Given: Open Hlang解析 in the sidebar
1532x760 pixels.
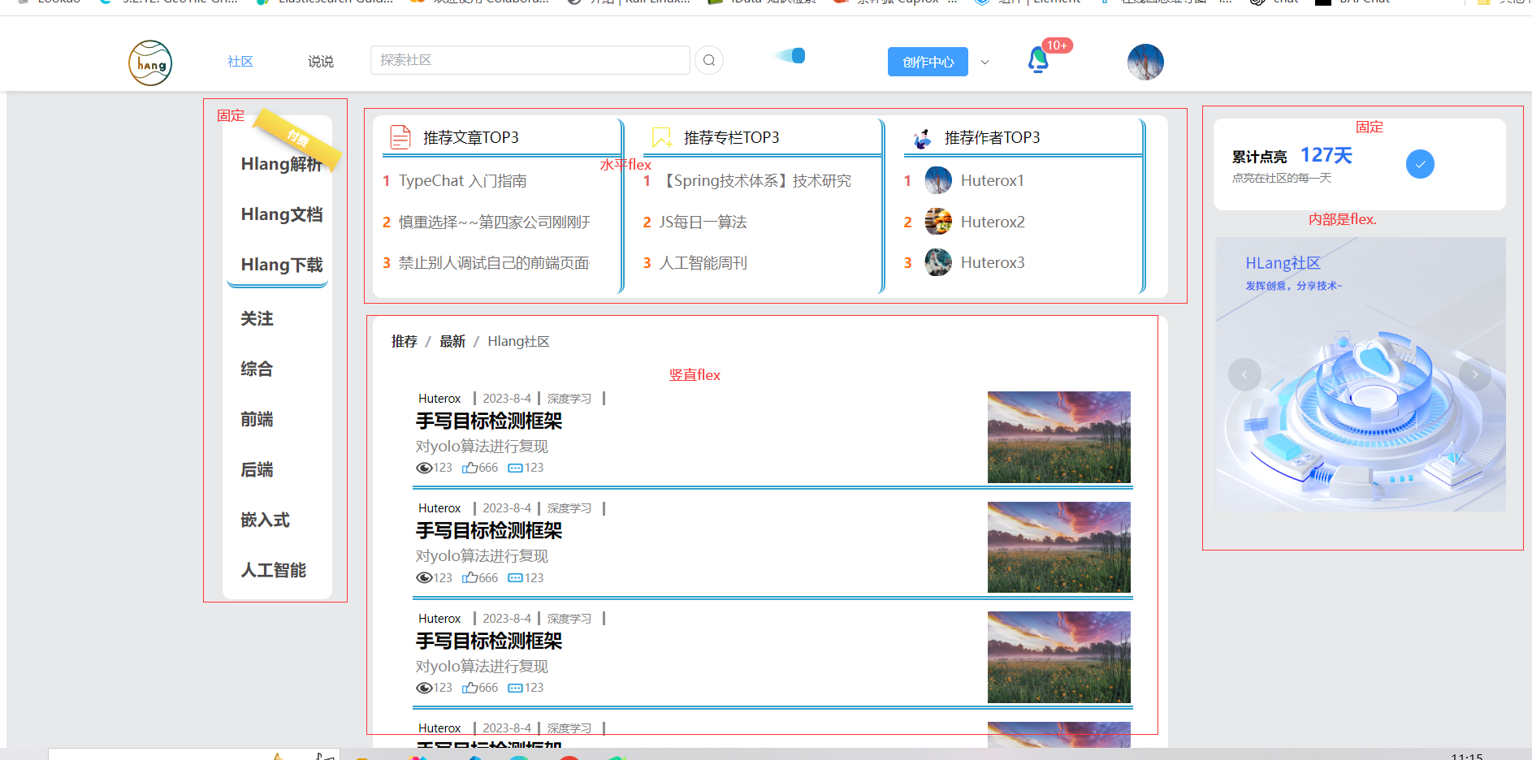Looking at the screenshot, I should [282, 164].
